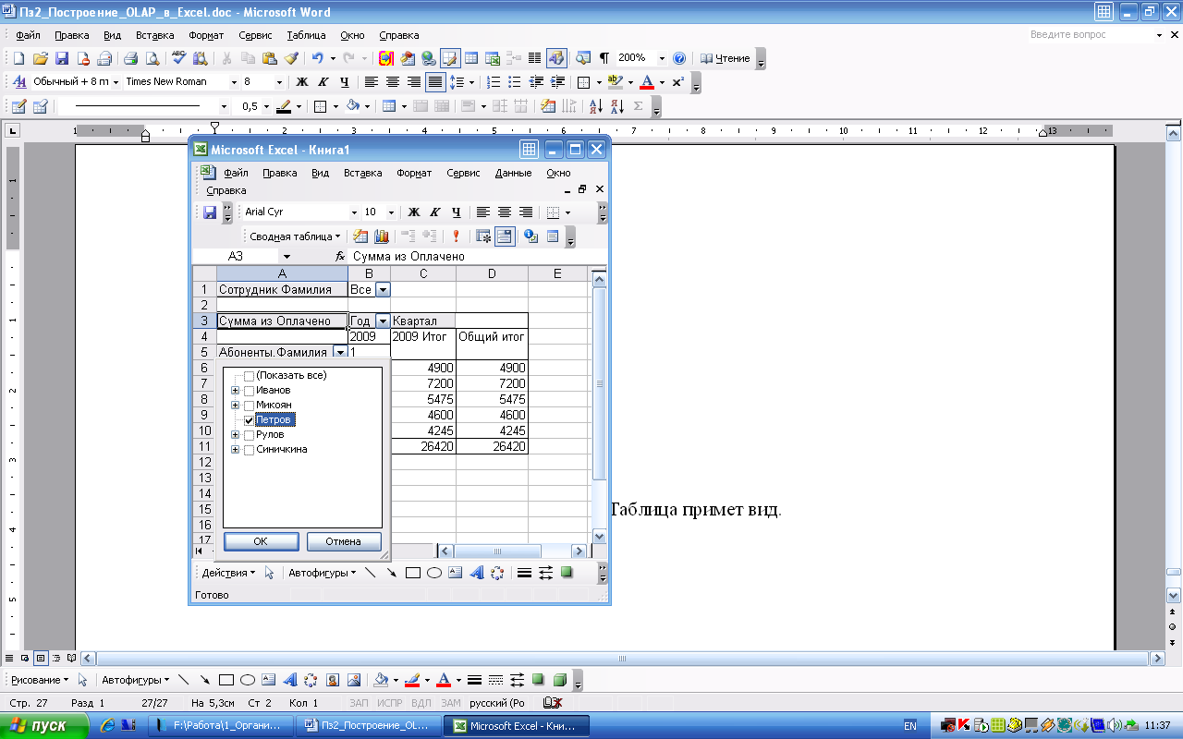Image resolution: width=1183 pixels, height=739 pixels.
Task: Click the Word font color red A
Action: click(x=646, y=82)
